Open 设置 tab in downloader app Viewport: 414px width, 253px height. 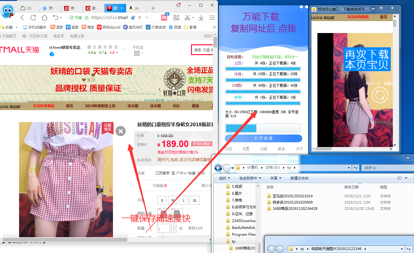pos(246,149)
